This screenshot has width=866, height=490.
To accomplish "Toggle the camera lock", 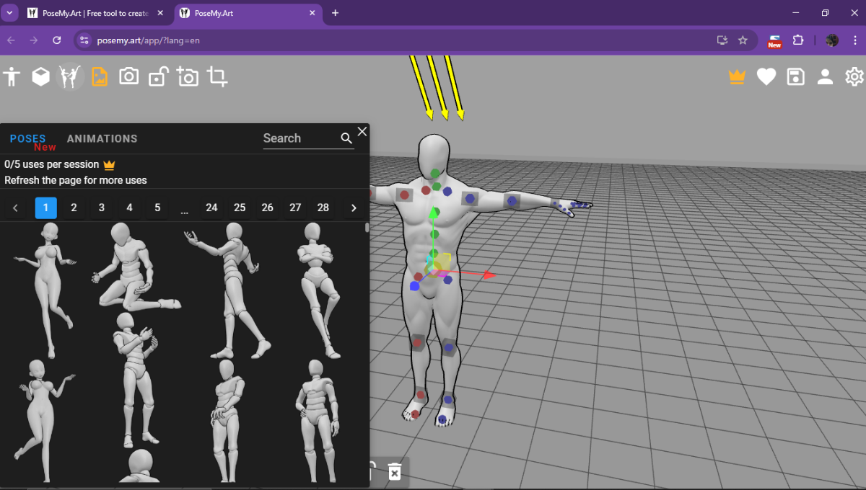I will coord(158,76).
